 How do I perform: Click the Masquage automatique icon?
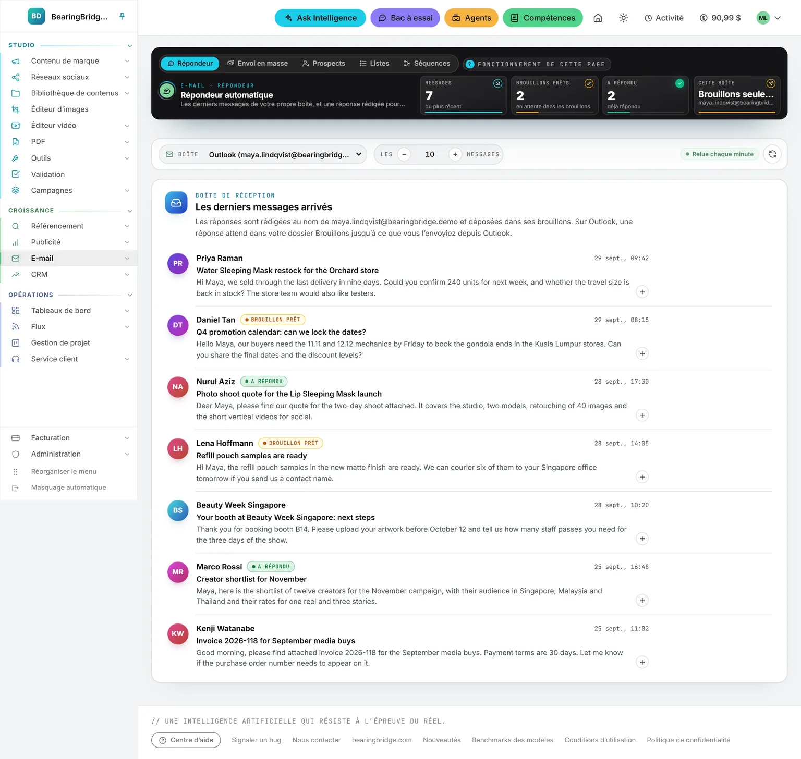pos(16,488)
